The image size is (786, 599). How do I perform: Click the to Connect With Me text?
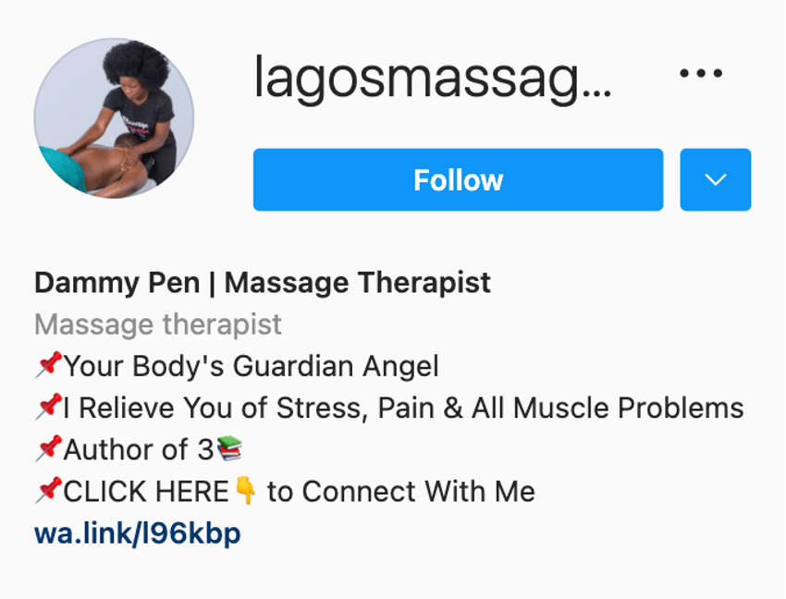pyautogui.click(x=401, y=491)
